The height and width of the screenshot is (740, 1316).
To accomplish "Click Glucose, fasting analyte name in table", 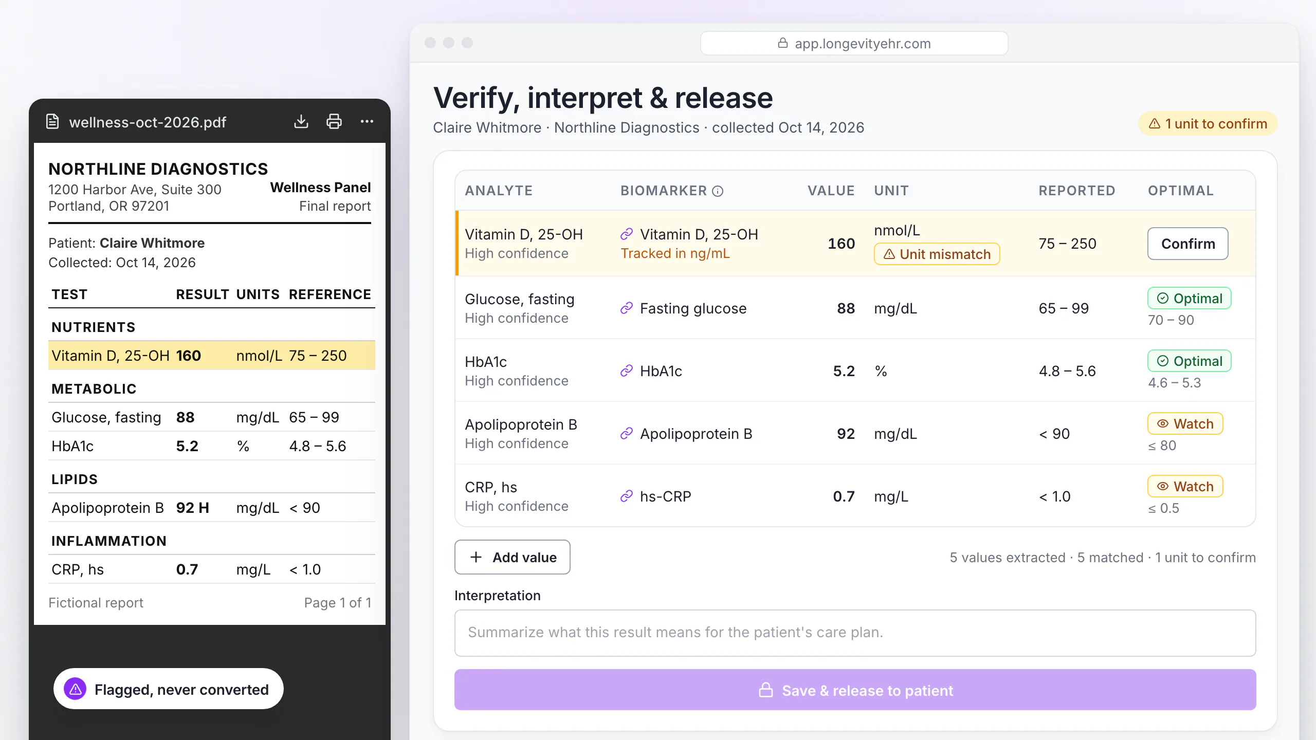I will coord(520,299).
